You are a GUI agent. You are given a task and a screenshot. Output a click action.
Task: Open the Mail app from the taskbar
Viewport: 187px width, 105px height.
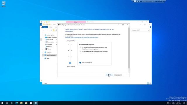[31, 103]
